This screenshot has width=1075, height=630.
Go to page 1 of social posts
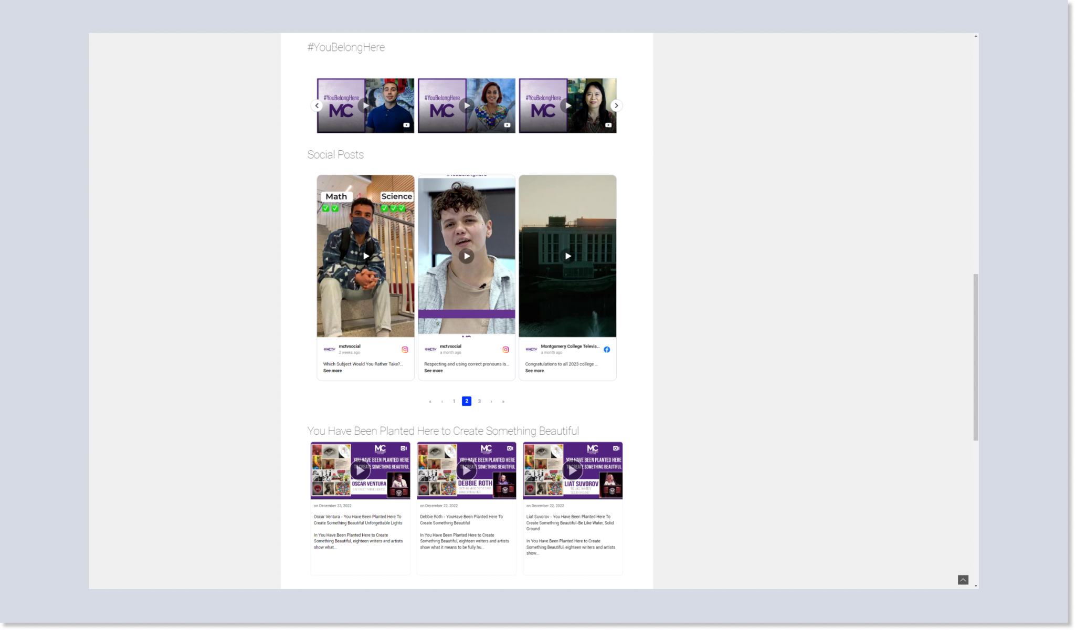pos(454,401)
